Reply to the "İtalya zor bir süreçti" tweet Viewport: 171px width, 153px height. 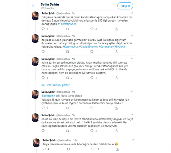[x=43, y=78]
